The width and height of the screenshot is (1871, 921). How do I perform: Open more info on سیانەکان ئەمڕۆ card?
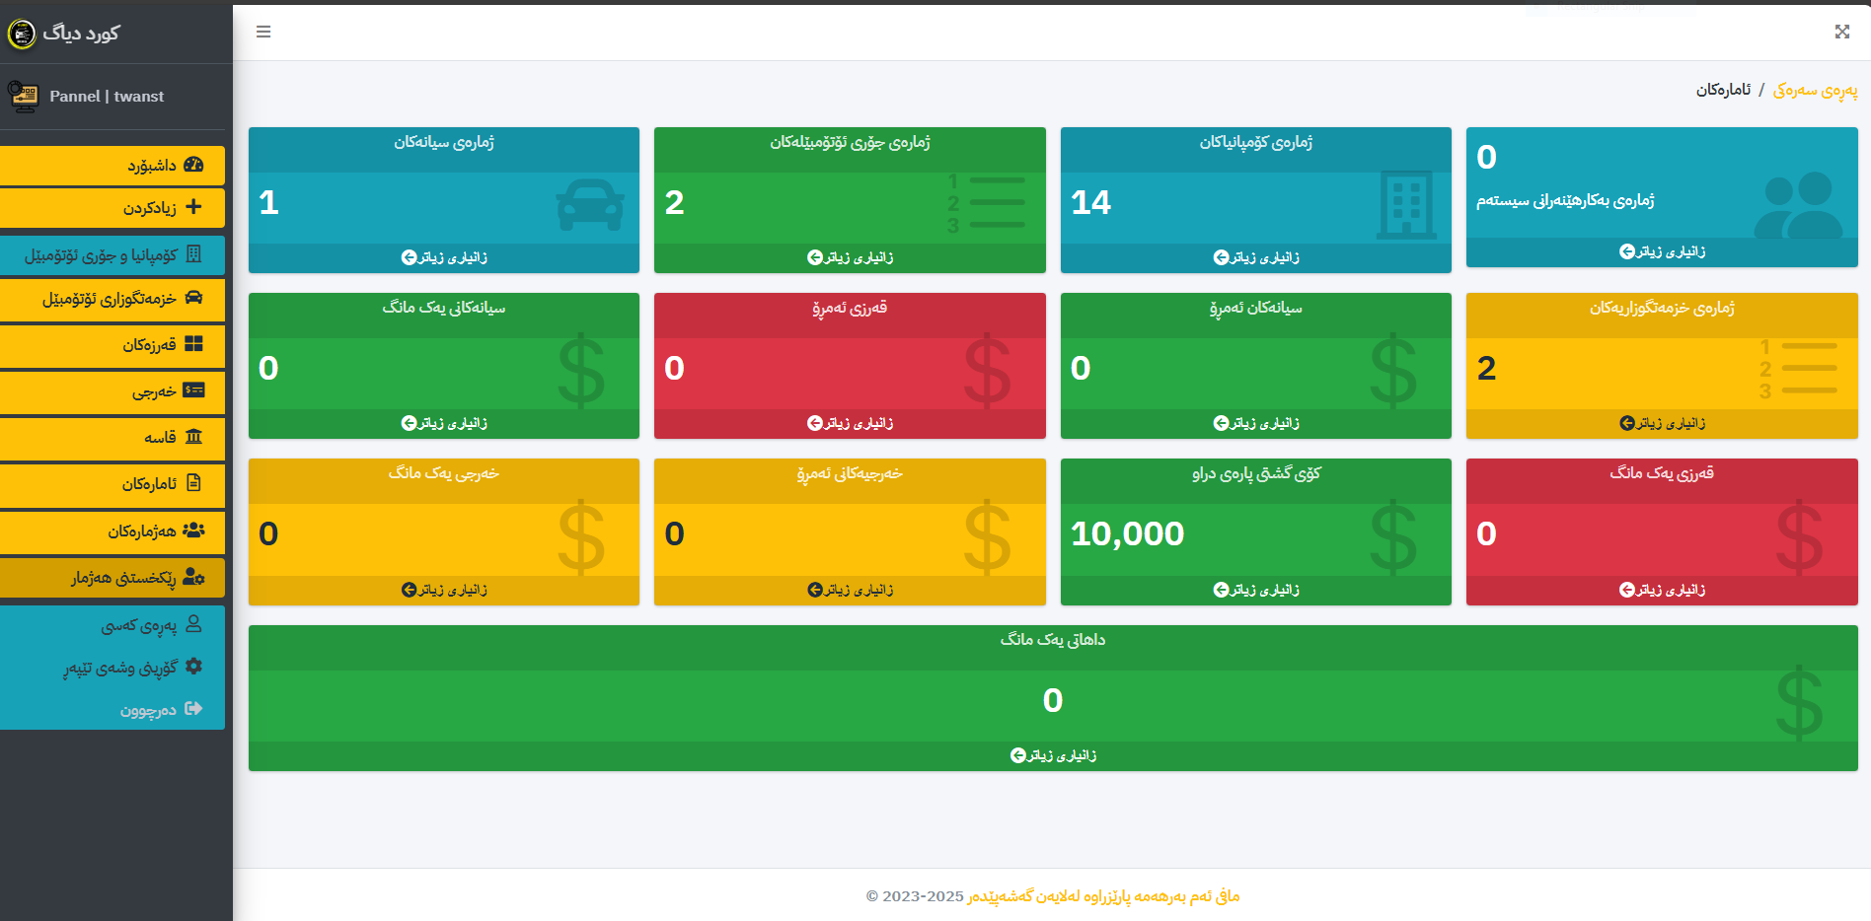coord(1256,423)
